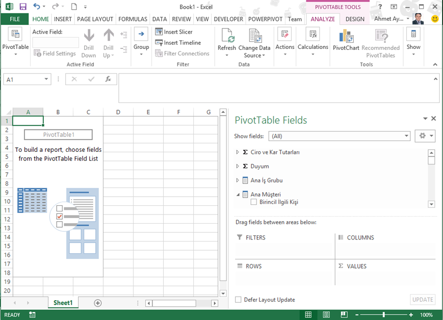Open the Calculations menu

point(313,42)
